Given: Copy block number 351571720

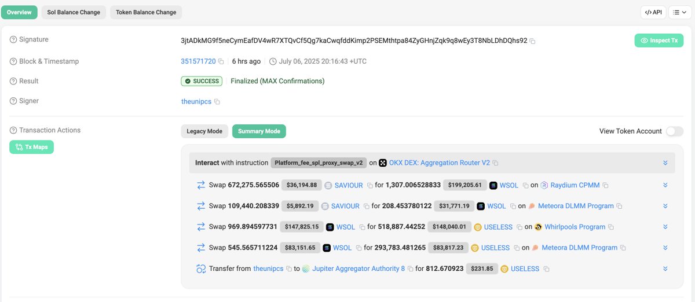Looking at the screenshot, I should point(221,61).
